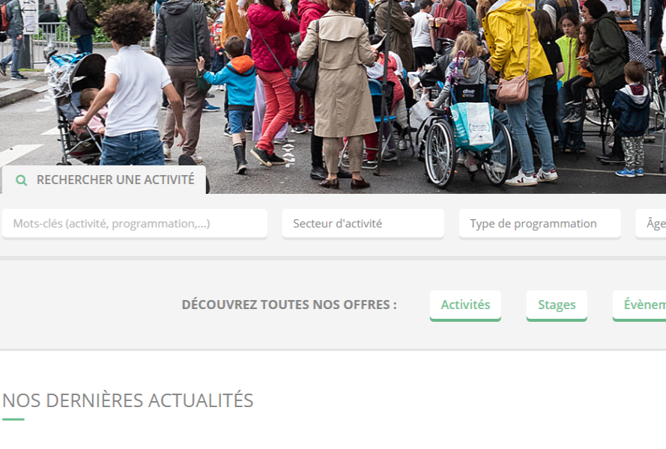Click the green underline beneath the actualités heading
This screenshot has width=666, height=449.
(13, 419)
